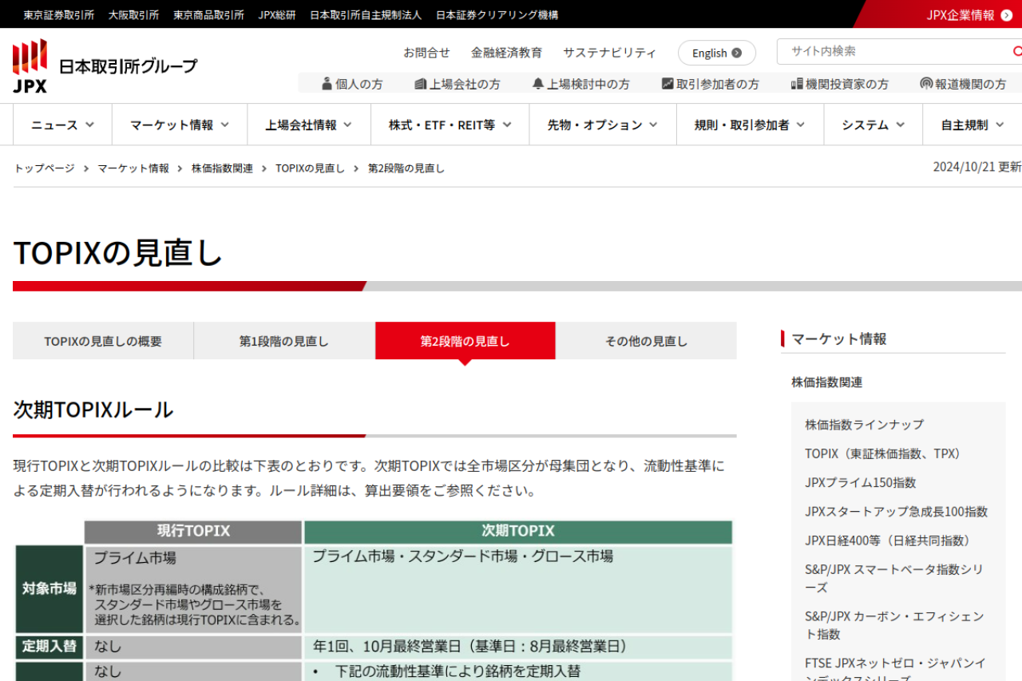Image resolution: width=1022 pixels, height=681 pixels.
Task: Click 第2段階の見直し breadcrumb item
Action: [406, 168]
